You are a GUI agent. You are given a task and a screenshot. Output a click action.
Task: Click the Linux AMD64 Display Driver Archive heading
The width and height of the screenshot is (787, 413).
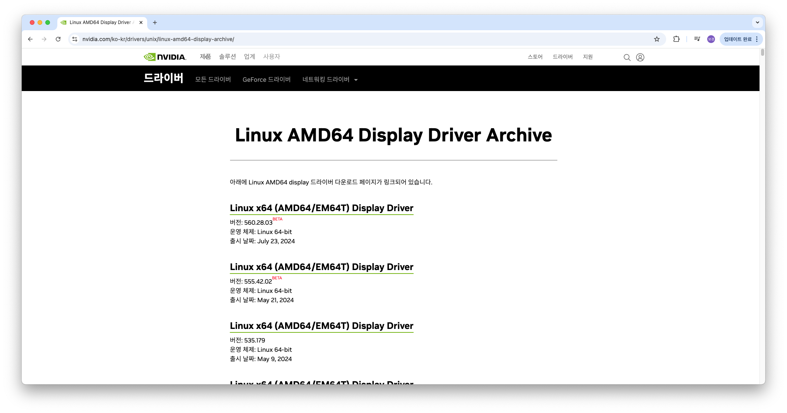(x=393, y=135)
